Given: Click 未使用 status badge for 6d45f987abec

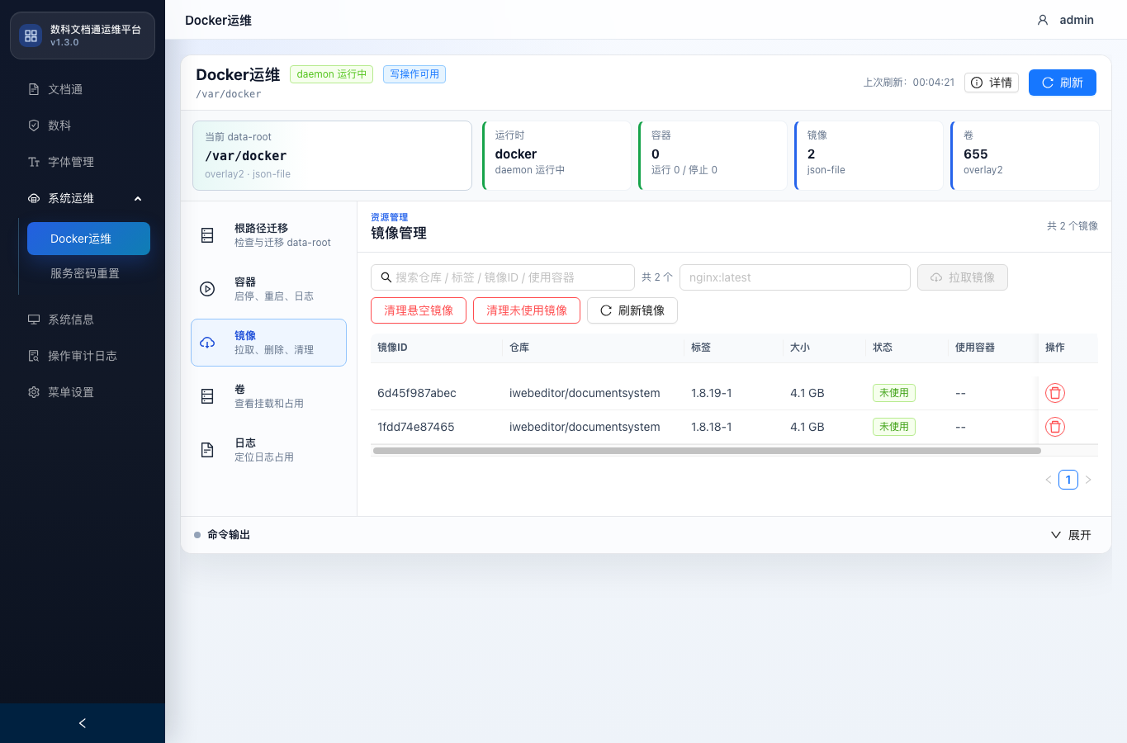Looking at the screenshot, I should click(894, 393).
